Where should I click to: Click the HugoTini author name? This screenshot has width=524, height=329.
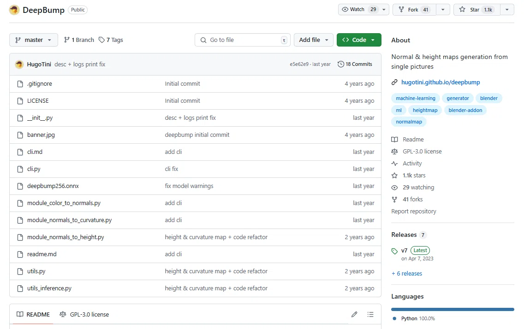(x=39, y=64)
